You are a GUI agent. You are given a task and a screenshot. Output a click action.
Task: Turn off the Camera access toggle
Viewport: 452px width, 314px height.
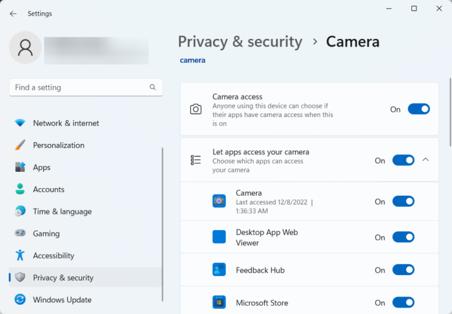[x=418, y=109]
